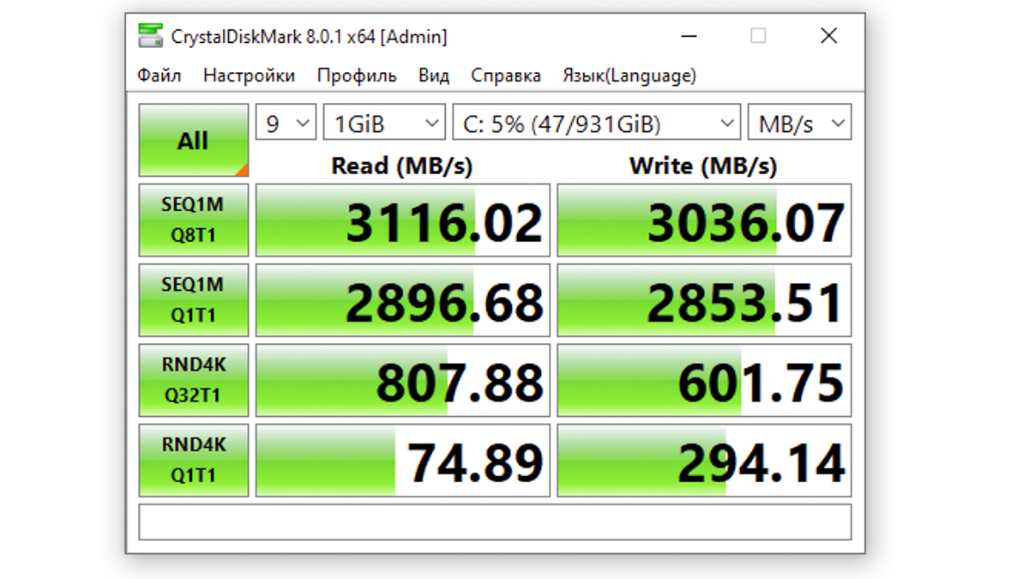Image resolution: width=1029 pixels, height=579 pixels.
Task: Click the empty comment field at bottom
Action: 495,522
